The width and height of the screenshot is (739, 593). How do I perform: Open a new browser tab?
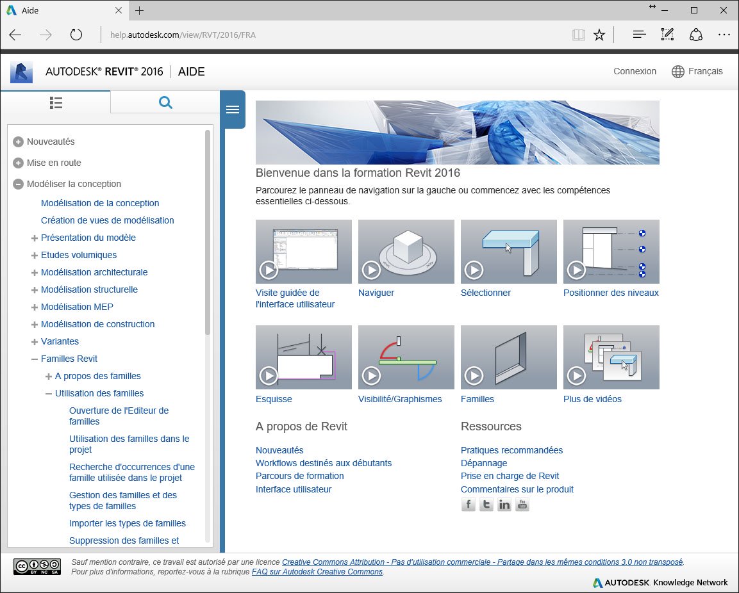pyautogui.click(x=140, y=10)
